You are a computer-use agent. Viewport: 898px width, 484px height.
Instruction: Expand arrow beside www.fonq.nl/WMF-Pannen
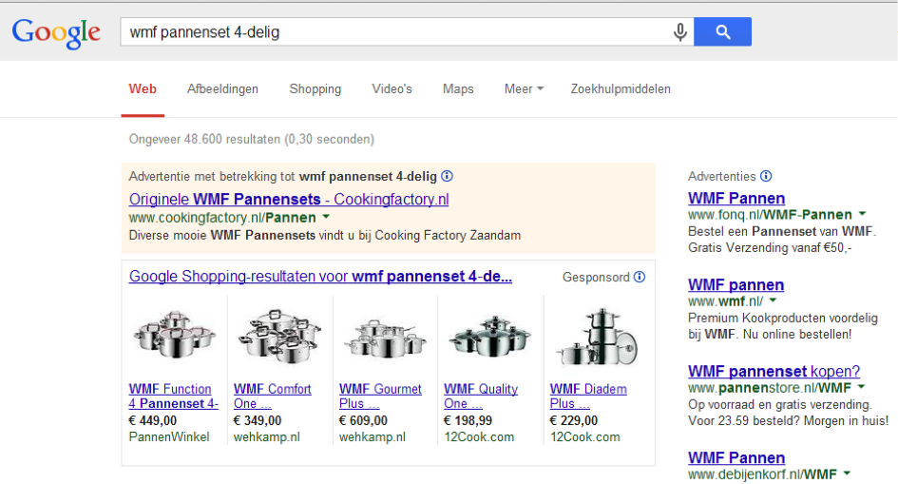pyautogui.click(x=862, y=214)
